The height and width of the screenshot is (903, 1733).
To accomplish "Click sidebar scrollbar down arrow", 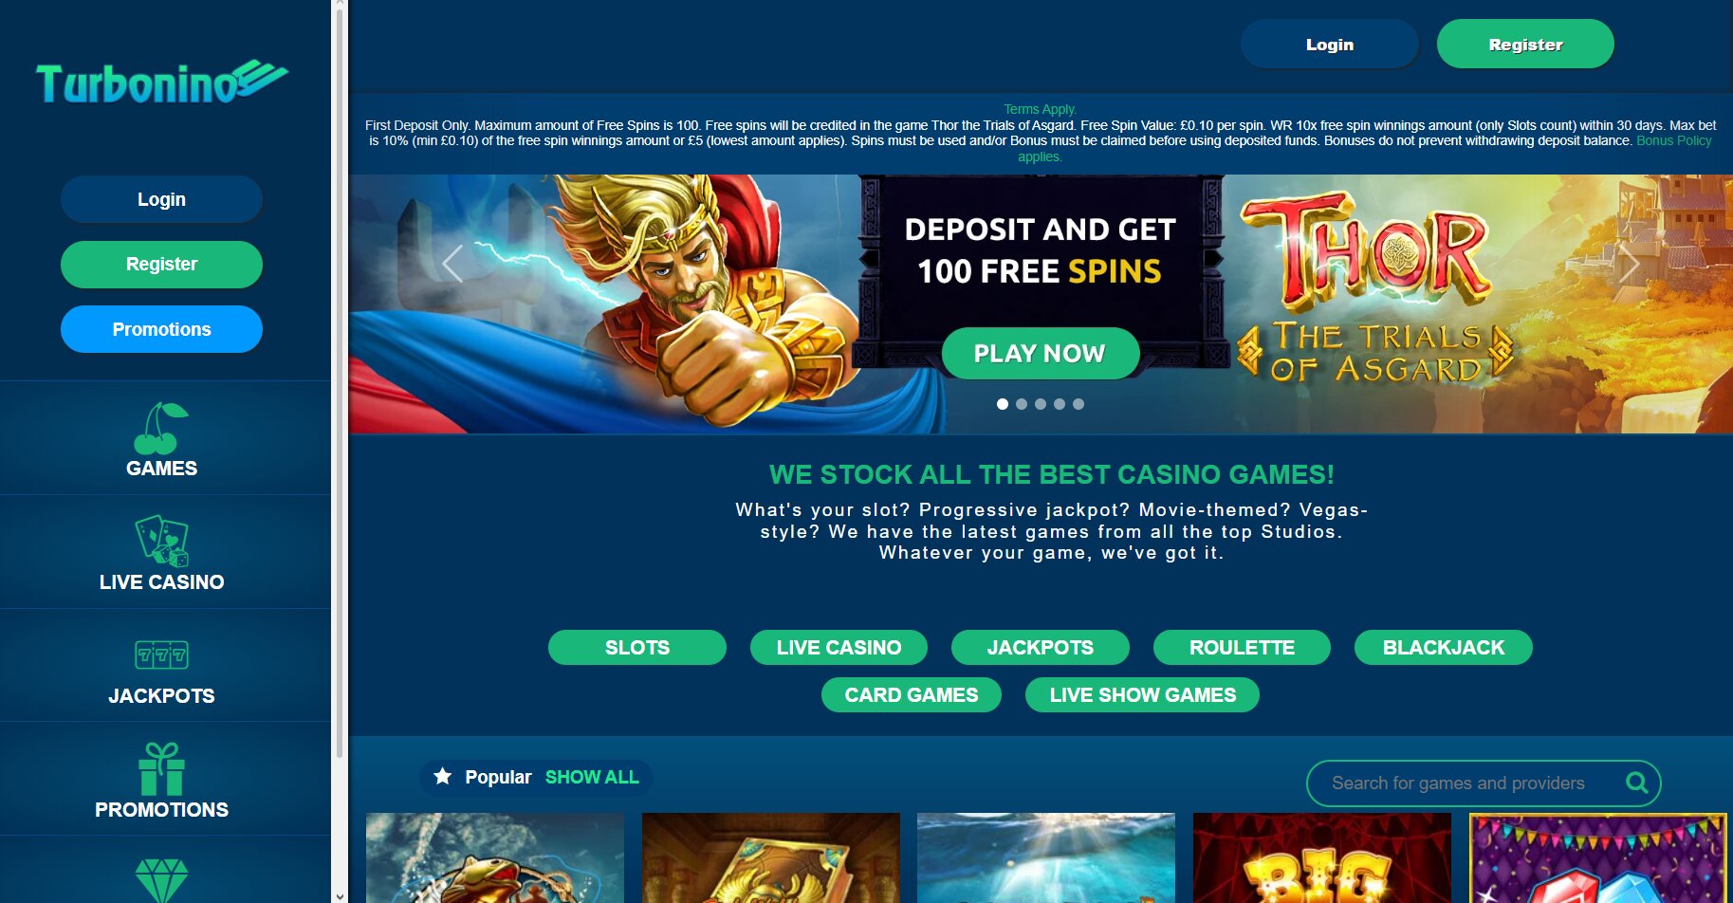I will click(340, 895).
